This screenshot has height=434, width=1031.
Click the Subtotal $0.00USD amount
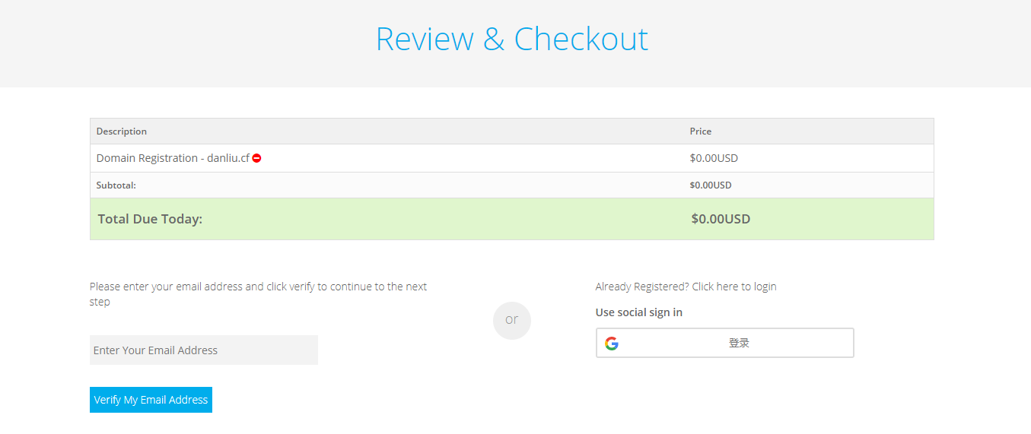[711, 185]
